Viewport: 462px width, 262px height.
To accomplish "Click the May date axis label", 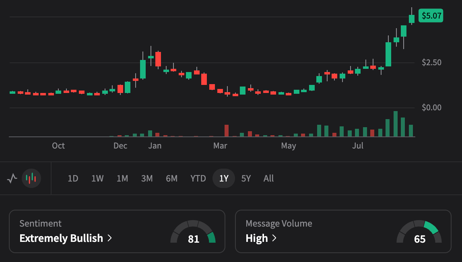I will click(289, 146).
